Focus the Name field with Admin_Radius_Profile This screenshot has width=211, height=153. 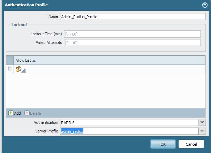tap(133, 16)
